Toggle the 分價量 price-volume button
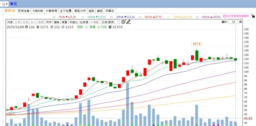 (94, 22)
